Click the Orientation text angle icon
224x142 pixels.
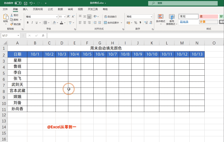95,16
